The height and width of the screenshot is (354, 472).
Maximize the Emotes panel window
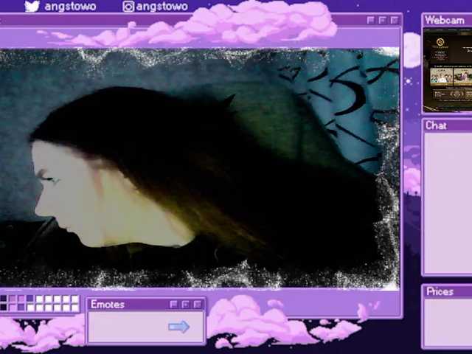tap(185, 305)
